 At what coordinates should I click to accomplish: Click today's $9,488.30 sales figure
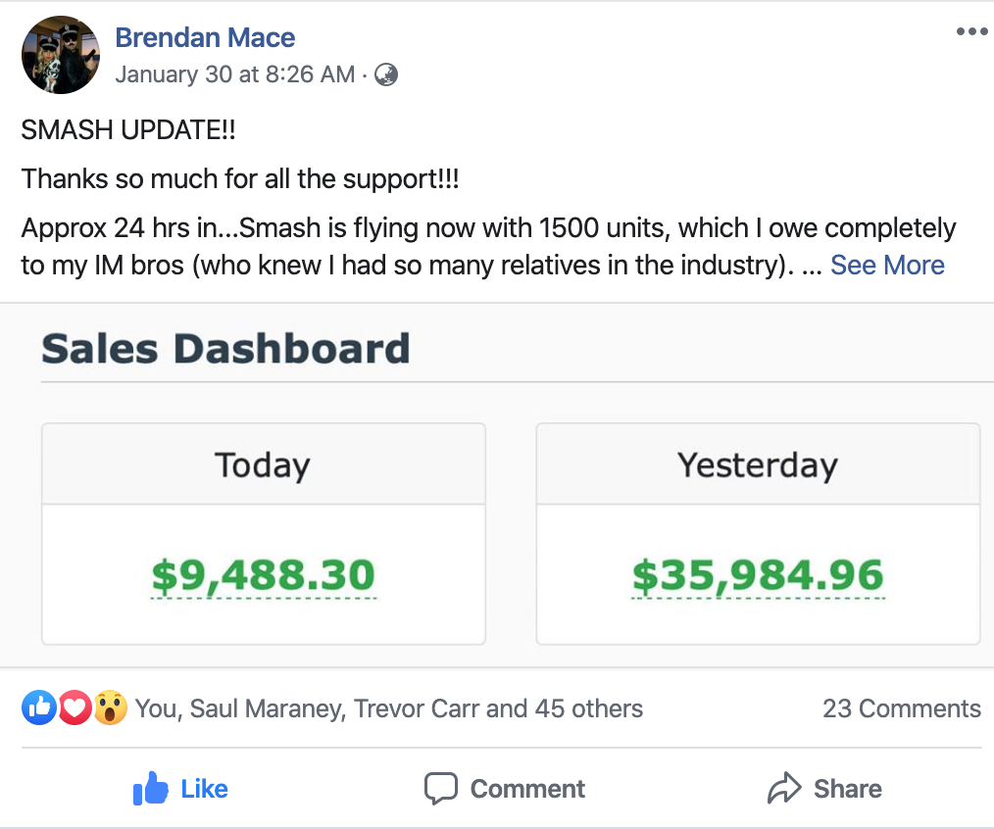(264, 576)
